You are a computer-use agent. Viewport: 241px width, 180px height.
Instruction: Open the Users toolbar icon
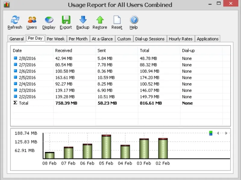point(32,20)
